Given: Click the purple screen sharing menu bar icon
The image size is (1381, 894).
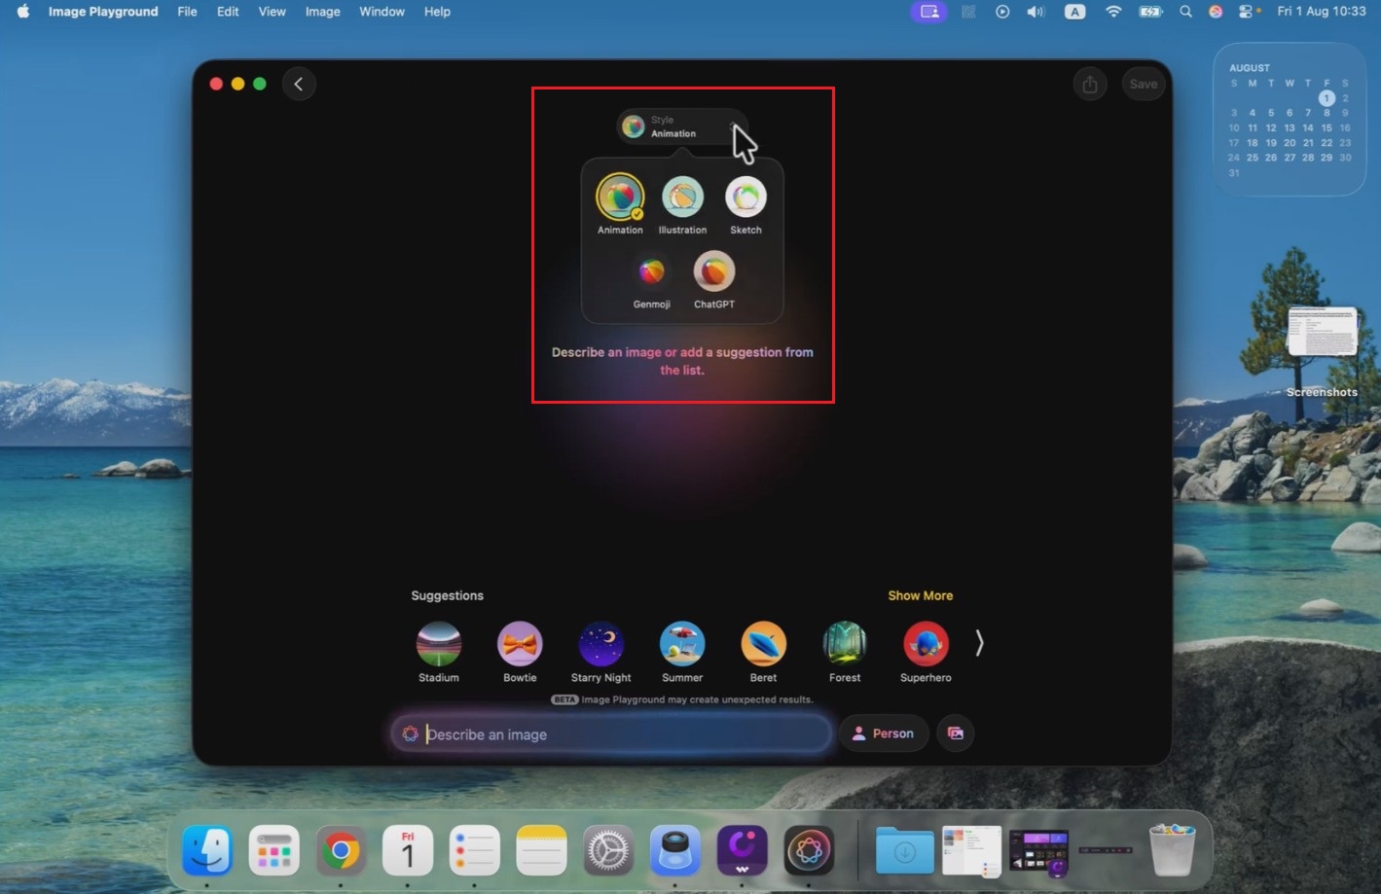Looking at the screenshot, I should 929,12.
